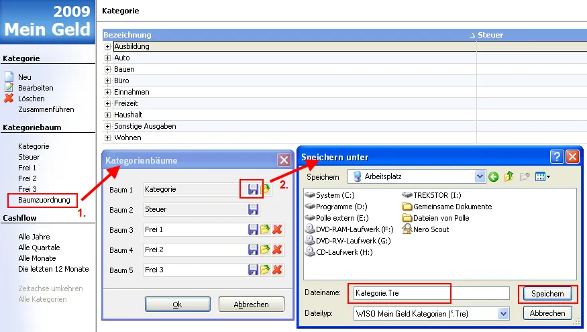
Task: Open the view menu icon in save dialog
Action: click(542, 177)
